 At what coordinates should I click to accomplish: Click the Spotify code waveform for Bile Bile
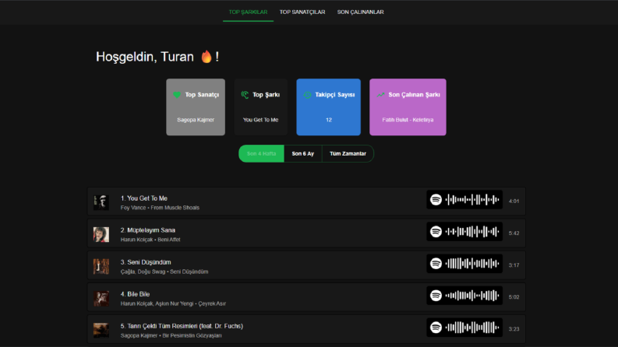(x=472, y=296)
